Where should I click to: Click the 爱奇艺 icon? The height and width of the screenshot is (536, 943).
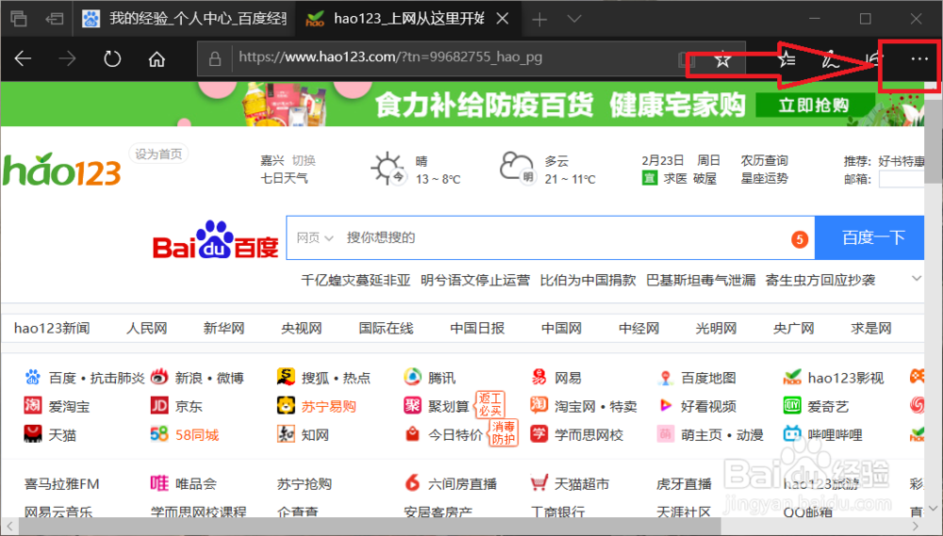(x=792, y=406)
